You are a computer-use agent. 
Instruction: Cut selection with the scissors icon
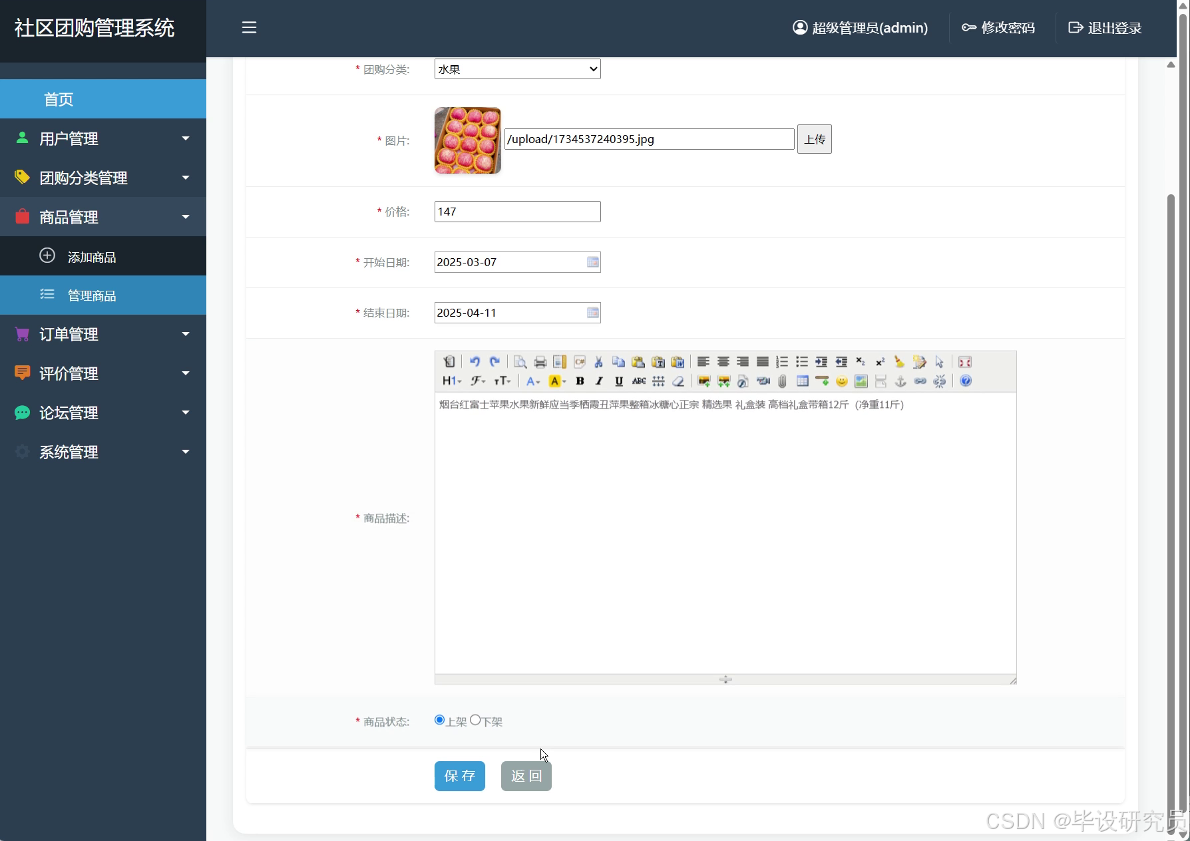(x=599, y=362)
